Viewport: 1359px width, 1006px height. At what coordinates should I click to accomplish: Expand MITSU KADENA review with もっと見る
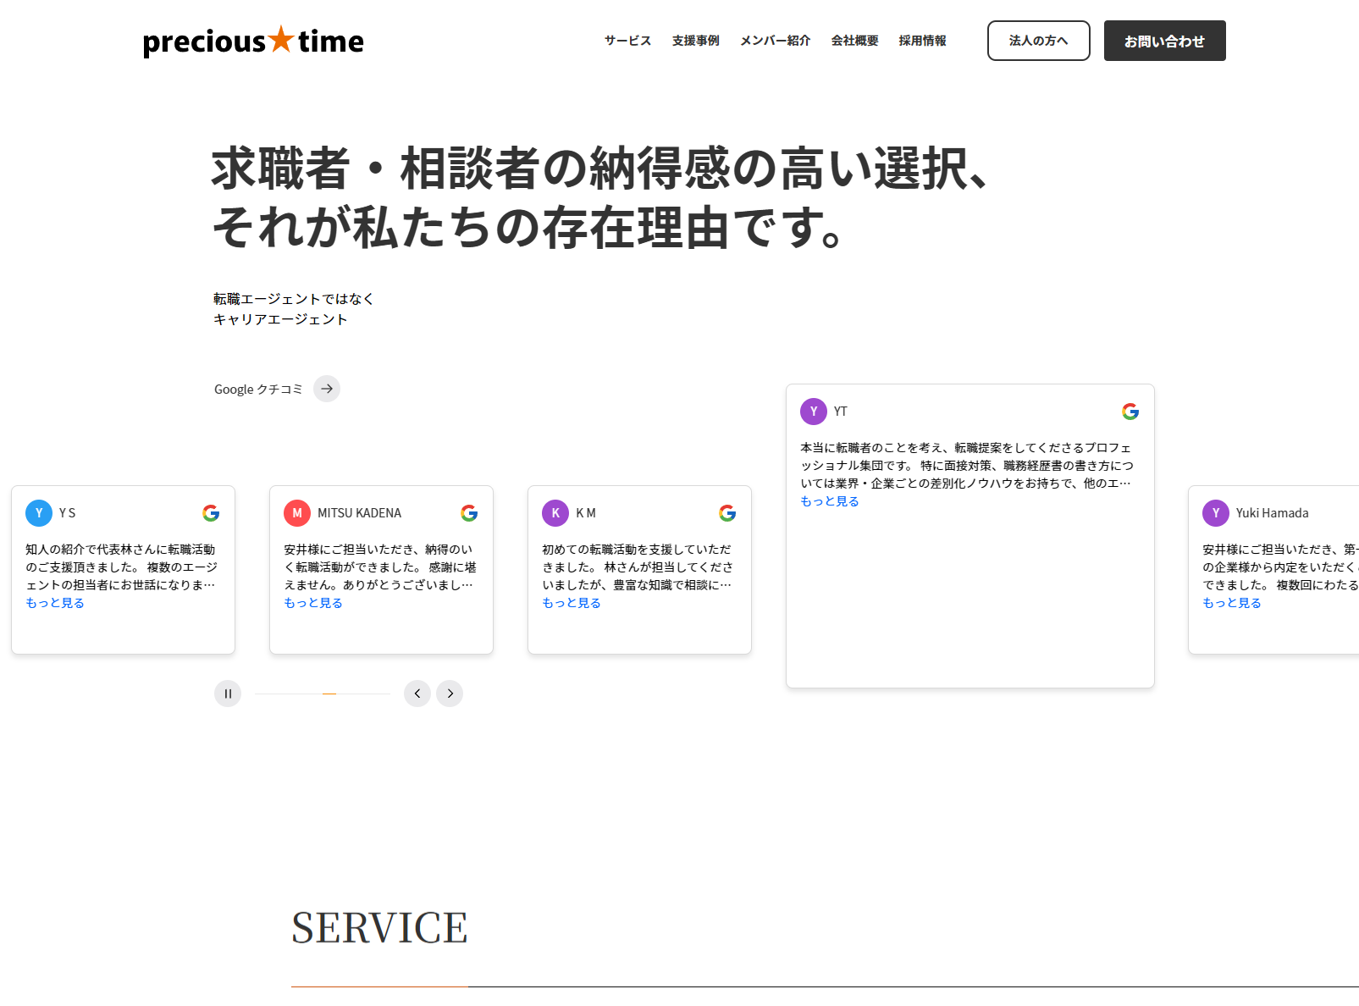(313, 603)
